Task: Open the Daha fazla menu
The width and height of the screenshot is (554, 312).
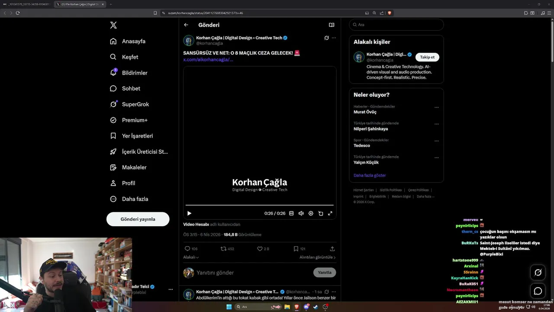Action: (129, 199)
